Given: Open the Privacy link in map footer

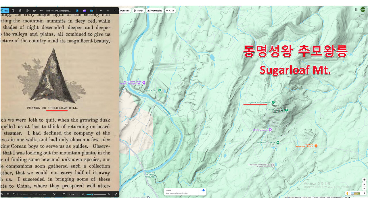Looking at the screenshot, I should pos(322,197).
